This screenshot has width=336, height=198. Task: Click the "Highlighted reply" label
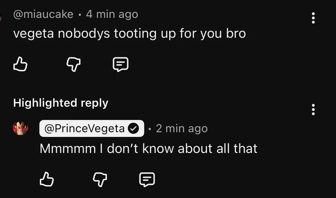60,103
